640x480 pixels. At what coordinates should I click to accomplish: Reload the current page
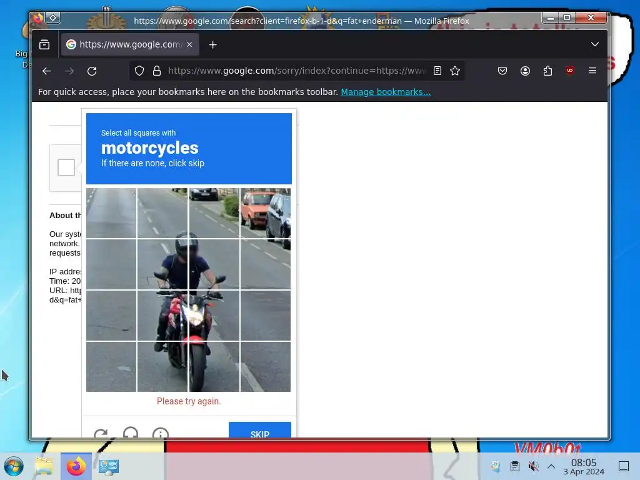coord(92,71)
